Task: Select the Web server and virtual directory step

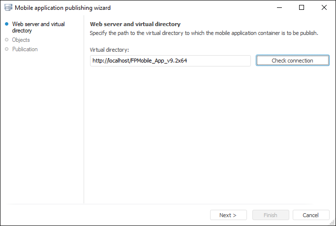Action: (x=38, y=27)
